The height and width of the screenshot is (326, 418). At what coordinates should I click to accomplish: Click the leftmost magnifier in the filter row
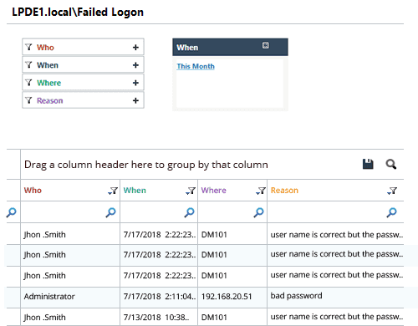[12, 212]
